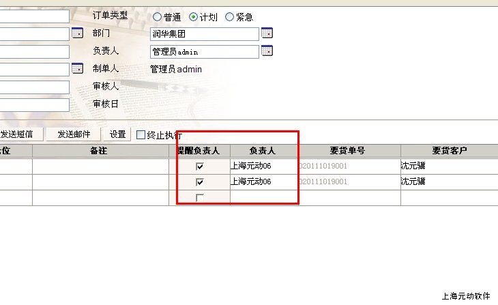Open the 设置 button
498x305 pixels.
117,134
